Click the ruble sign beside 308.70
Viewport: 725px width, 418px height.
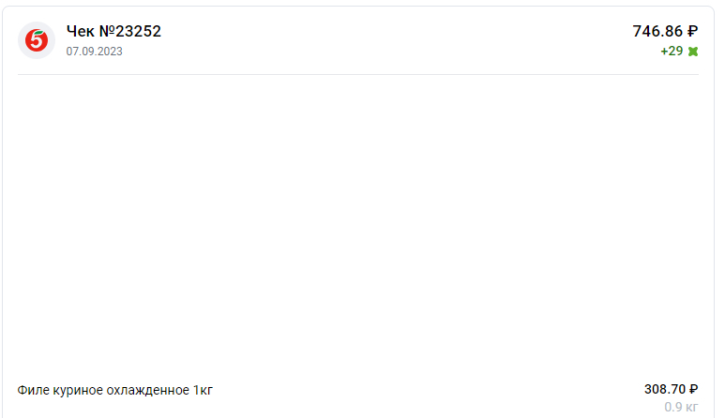[694, 389]
